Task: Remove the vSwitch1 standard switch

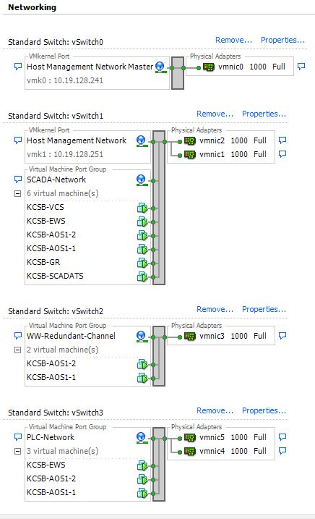Action: point(215,114)
